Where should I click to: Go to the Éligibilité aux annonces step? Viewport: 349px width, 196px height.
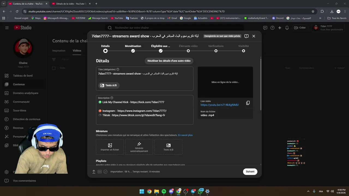[161, 48]
